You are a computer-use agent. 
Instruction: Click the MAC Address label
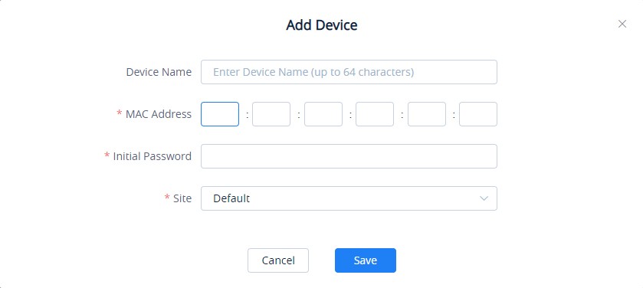[159, 114]
